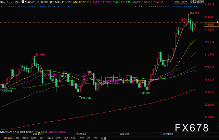Image resolution: width=219 pixels, height=140 pixels.
Task: Click the MA(5,20,30,60,100,200) parameters label
Action: coord(39,2)
